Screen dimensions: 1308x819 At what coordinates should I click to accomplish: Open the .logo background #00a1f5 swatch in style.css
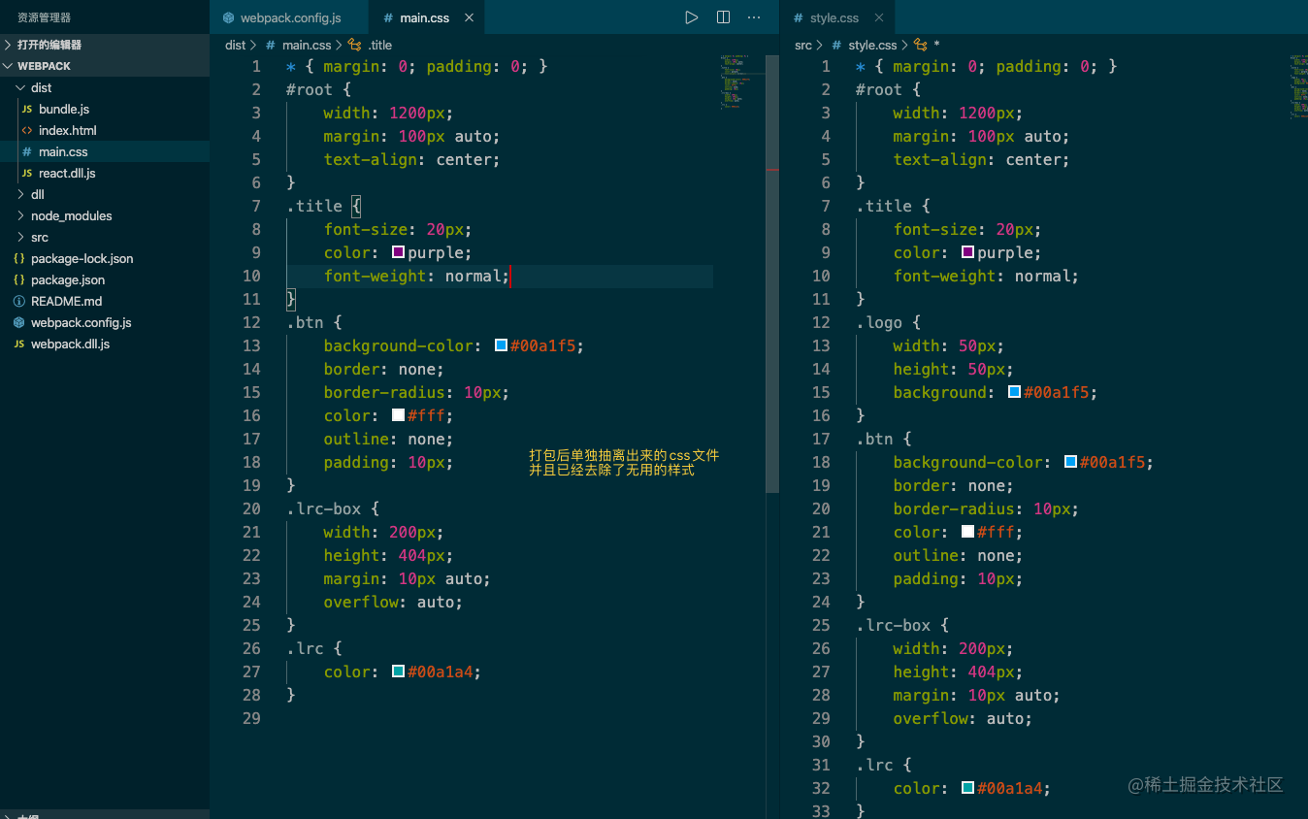click(1014, 392)
